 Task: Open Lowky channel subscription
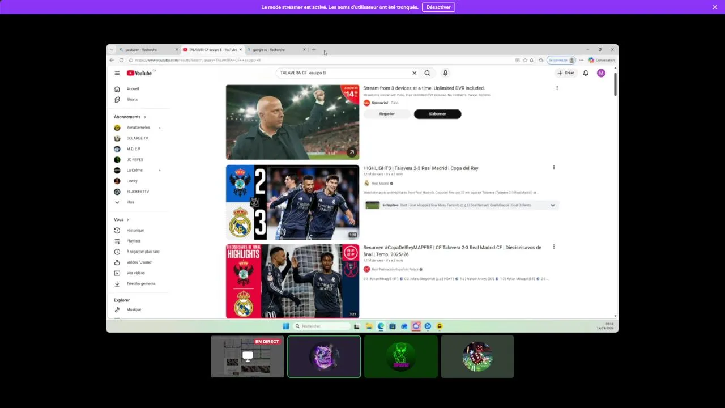point(132,181)
